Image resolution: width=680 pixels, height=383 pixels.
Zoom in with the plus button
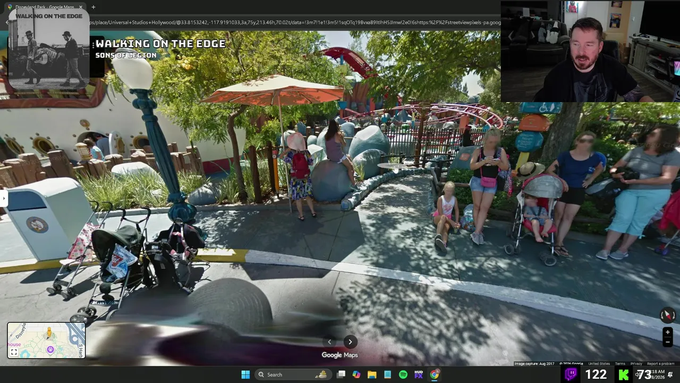click(x=667, y=332)
